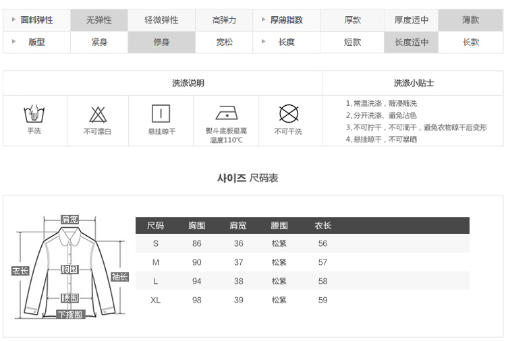
Task: Select the 薄款 thickness option
Action: pos(470,20)
